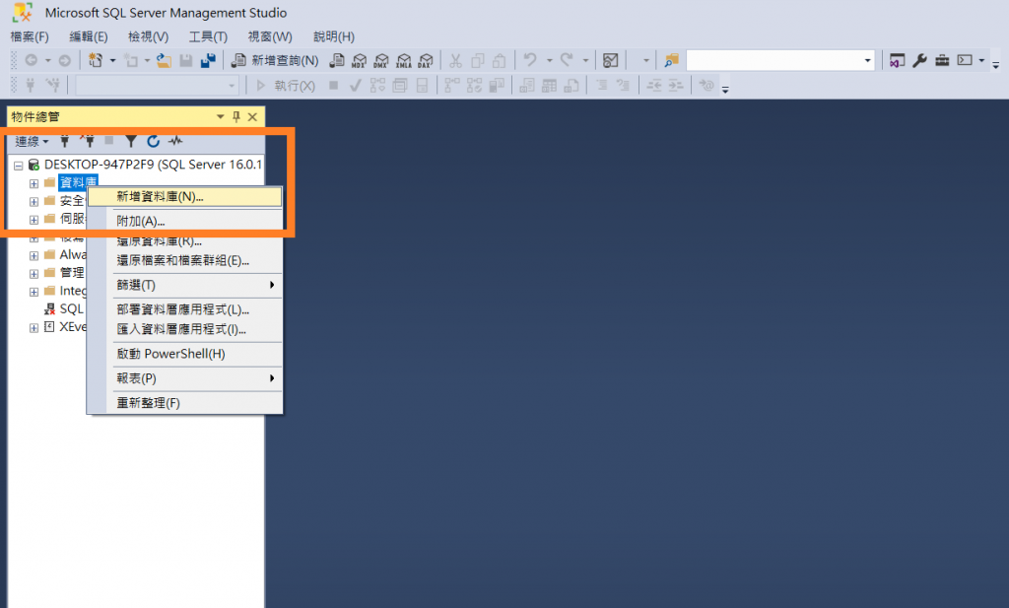The height and width of the screenshot is (608, 1009).
Task: Choose 還原檔案和檔案群組(E)... from the context menu
Action: [185, 260]
